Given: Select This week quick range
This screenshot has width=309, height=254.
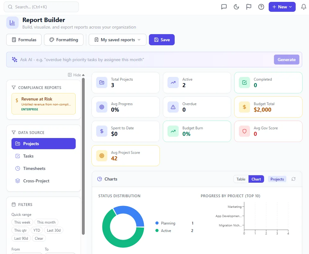Looking at the screenshot, I should coord(22,222).
